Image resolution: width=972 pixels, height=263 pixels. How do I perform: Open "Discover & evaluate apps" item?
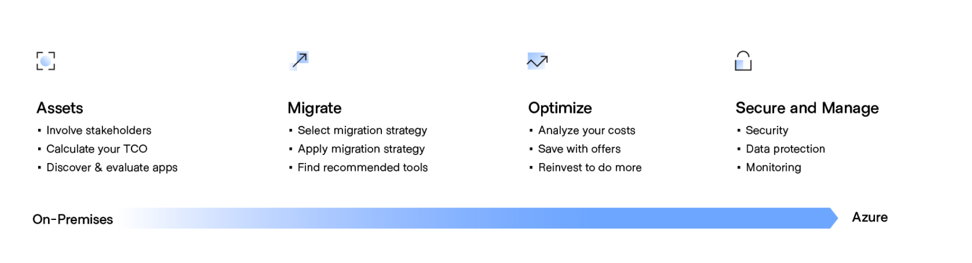112,168
